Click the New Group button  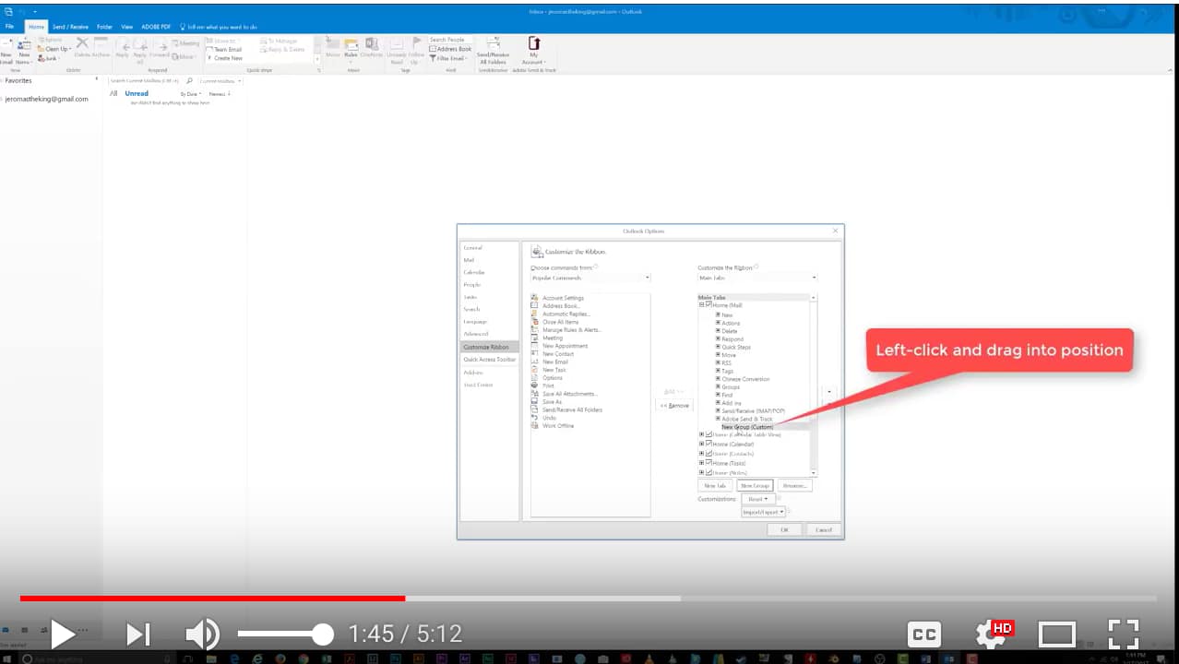point(756,485)
